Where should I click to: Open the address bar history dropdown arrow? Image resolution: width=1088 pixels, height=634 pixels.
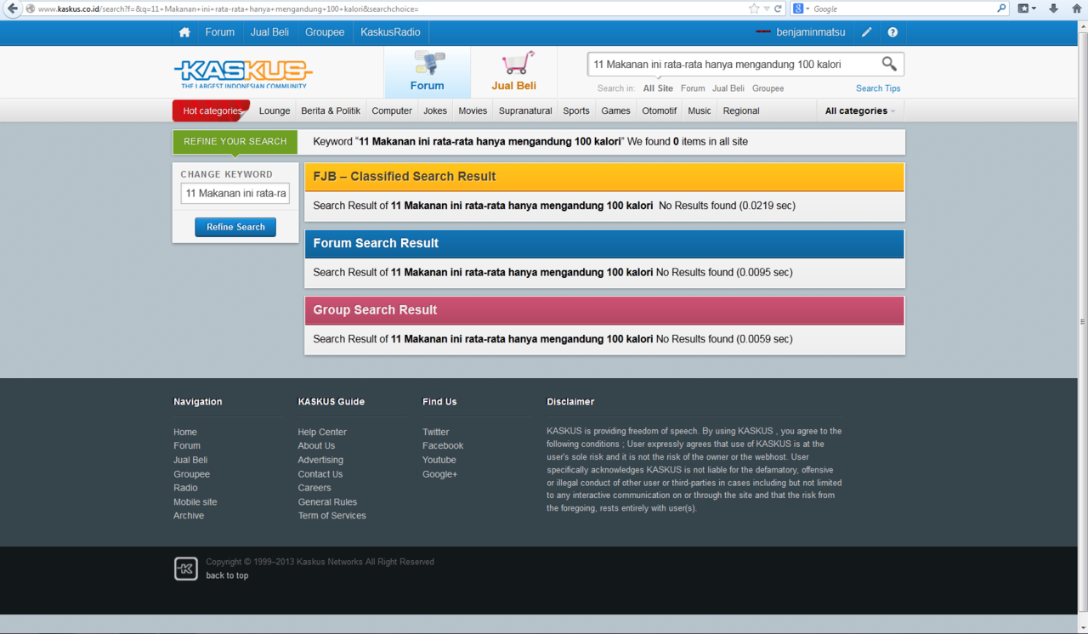point(766,8)
